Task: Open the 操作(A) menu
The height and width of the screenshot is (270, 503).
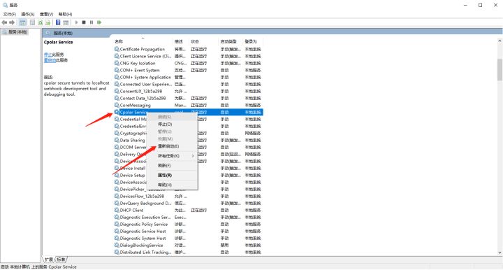Action: (27, 14)
